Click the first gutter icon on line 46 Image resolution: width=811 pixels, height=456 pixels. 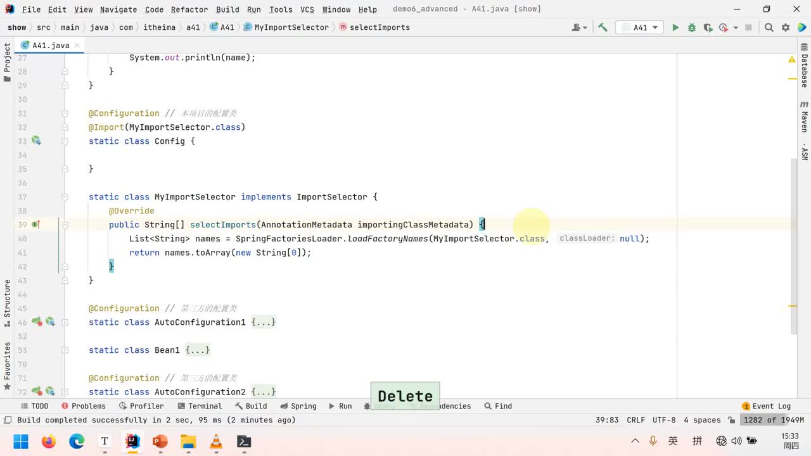coord(37,322)
